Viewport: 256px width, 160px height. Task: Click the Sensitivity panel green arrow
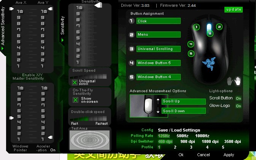[x=62, y=40]
